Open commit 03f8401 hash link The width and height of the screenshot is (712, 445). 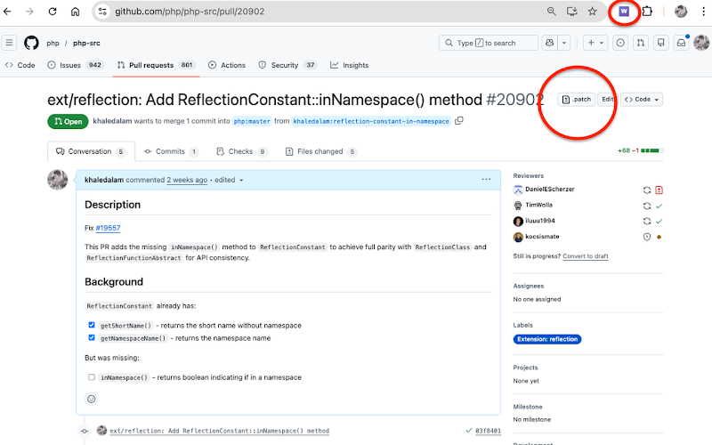click(488, 431)
